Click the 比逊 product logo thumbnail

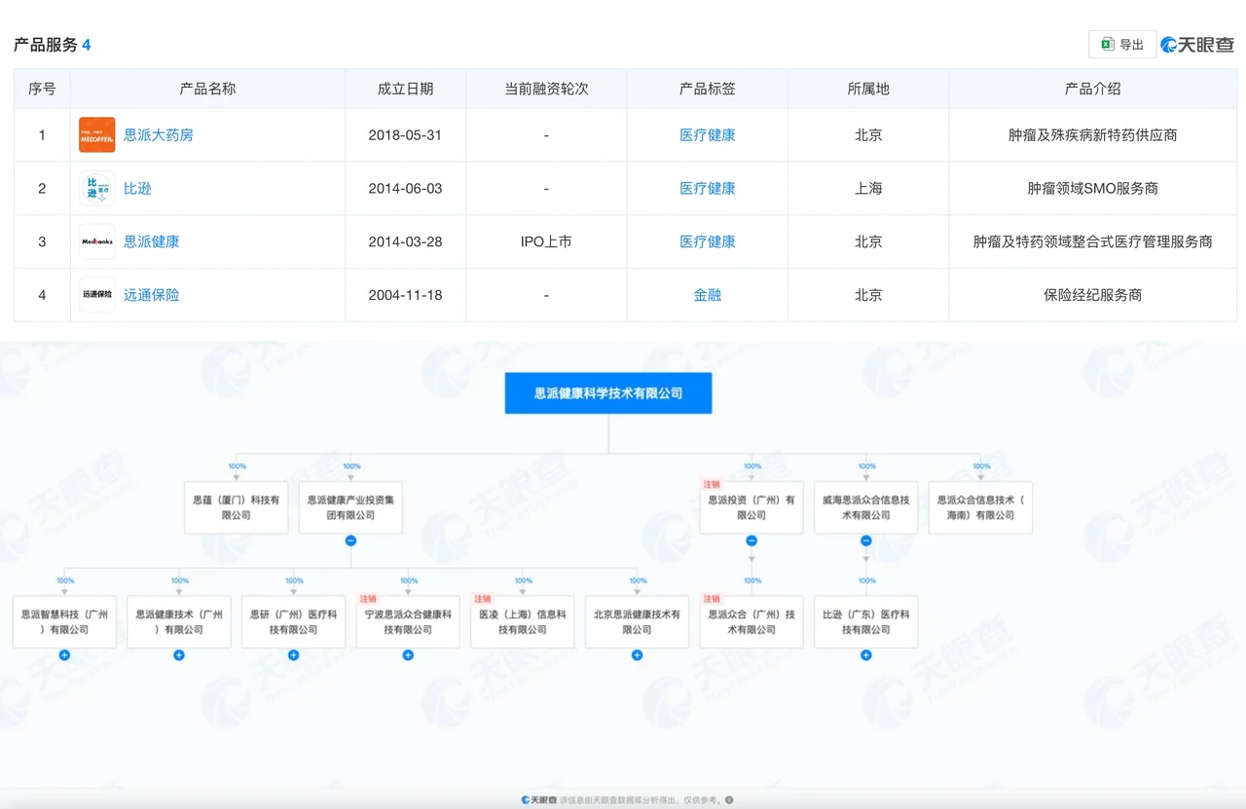96,188
